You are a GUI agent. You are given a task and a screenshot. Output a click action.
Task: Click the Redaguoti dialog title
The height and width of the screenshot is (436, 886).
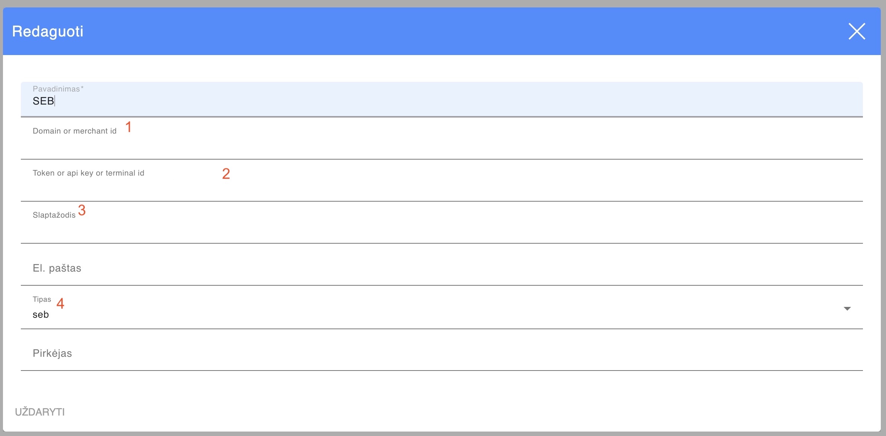[x=48, y=32]
